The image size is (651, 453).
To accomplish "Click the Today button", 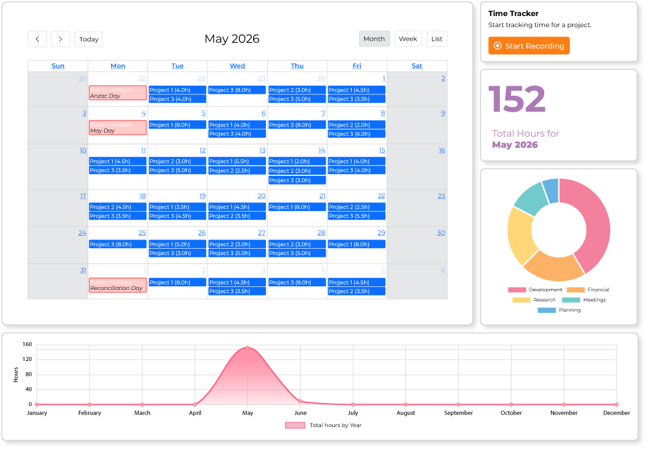I will click(x=89, y=39).
